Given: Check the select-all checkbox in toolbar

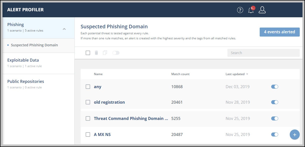Looking at the screenshot, I should (x=88, y=53).
